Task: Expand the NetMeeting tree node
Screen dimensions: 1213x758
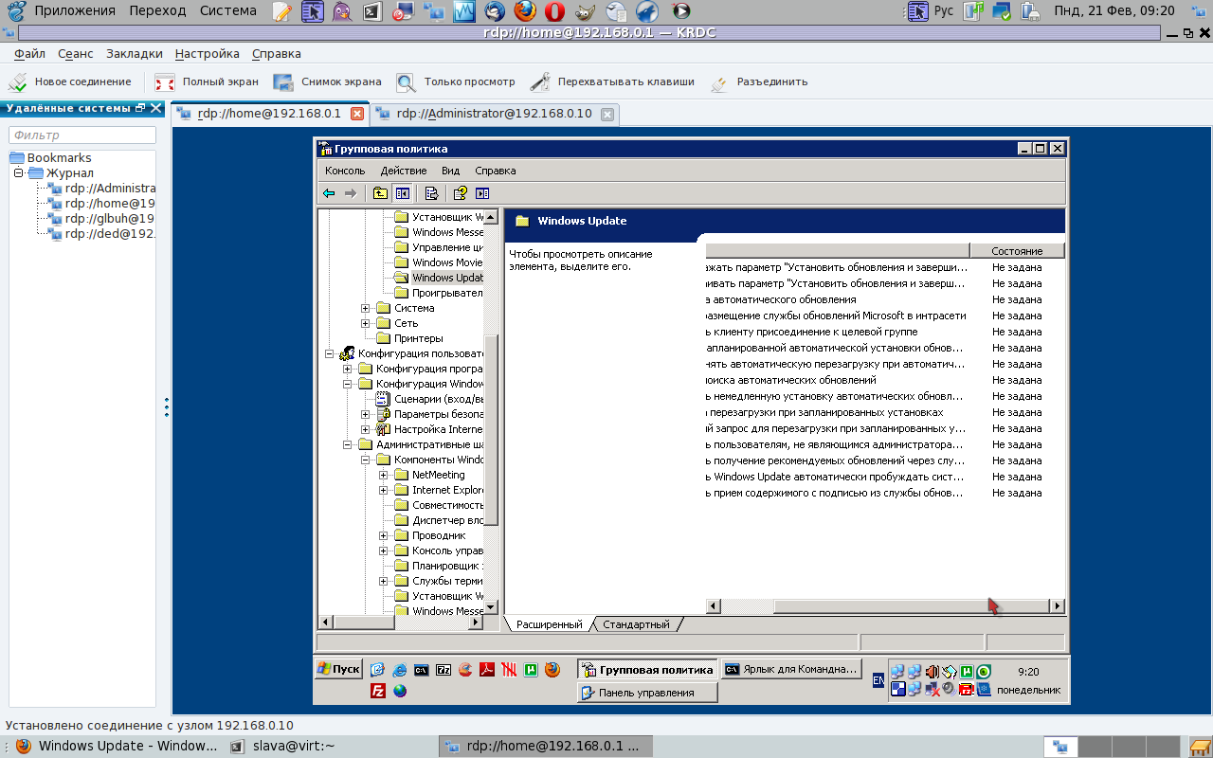Action: pyautogui.click(x=384, y=475)
